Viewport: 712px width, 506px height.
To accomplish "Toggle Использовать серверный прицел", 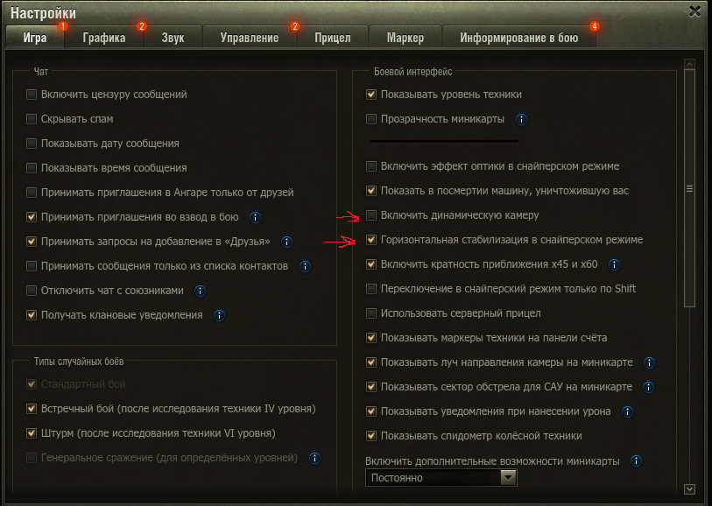I will coord(371,313).
